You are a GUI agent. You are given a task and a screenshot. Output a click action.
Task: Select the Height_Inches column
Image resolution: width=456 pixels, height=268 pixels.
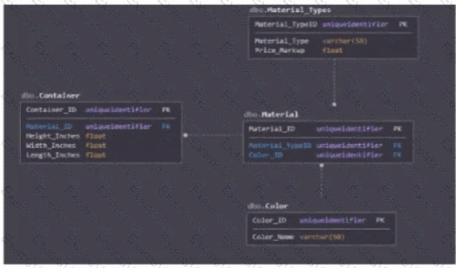(x=66, y=136)
